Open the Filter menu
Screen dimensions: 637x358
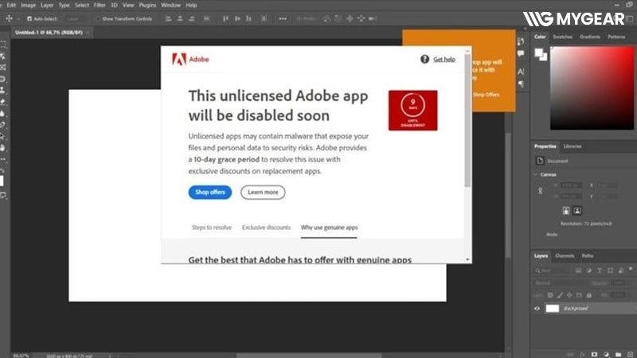(x=100, y=6)
